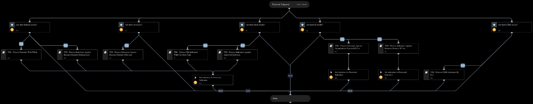This screenshot has height=104, width=533.
Task: Click the lightning icon on 'Are there url results?'
Action: (121, 30)
